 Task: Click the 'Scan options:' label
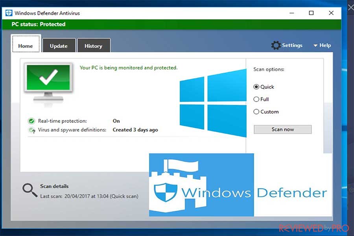tap(269, 69)
